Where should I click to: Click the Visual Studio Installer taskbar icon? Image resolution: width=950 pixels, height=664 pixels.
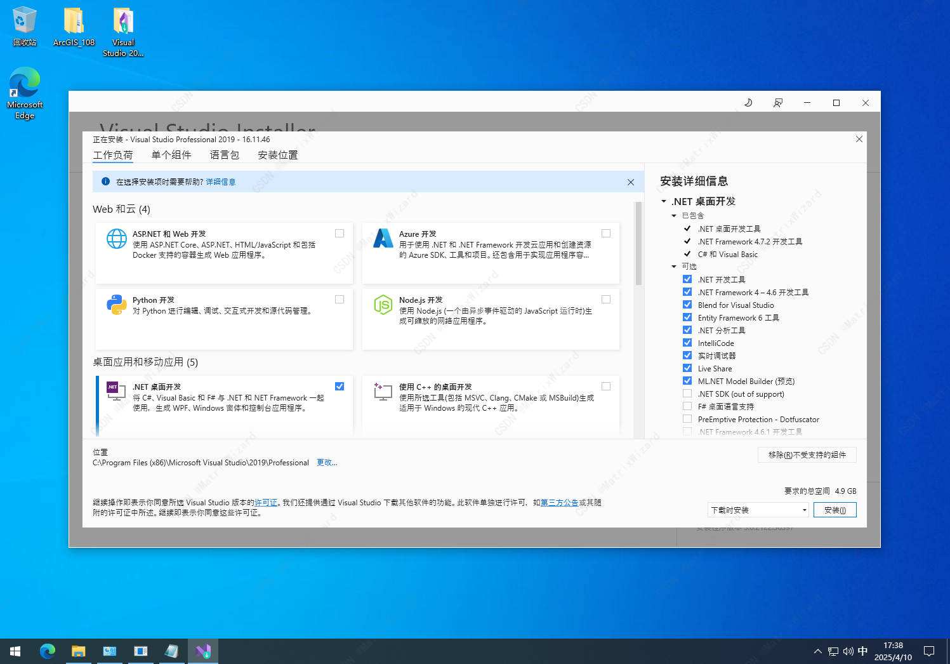pyautogui.click(x=203, y=651)
